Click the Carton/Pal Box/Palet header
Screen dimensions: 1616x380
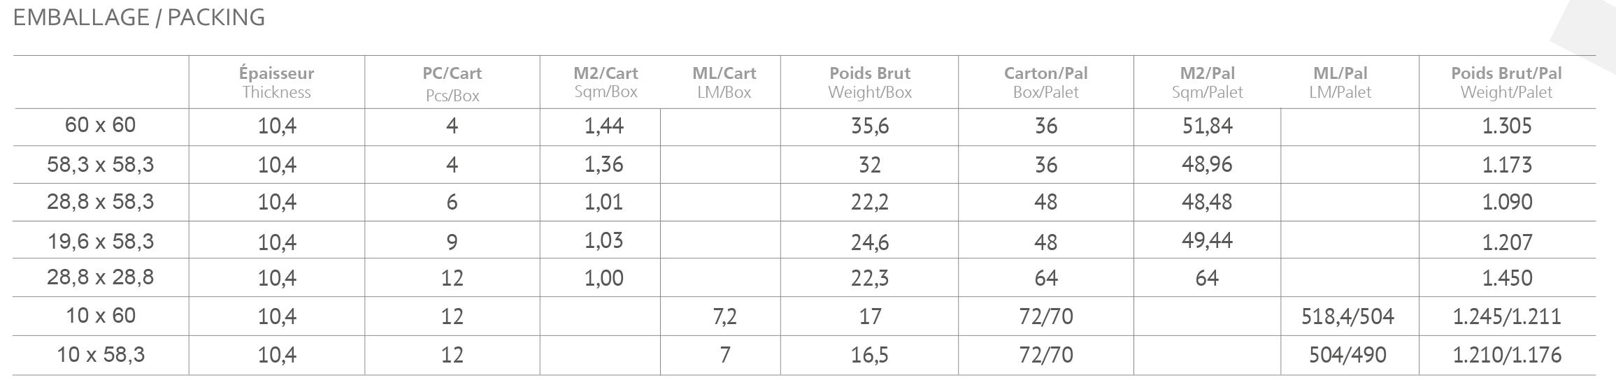click(x=1045, y=82)
